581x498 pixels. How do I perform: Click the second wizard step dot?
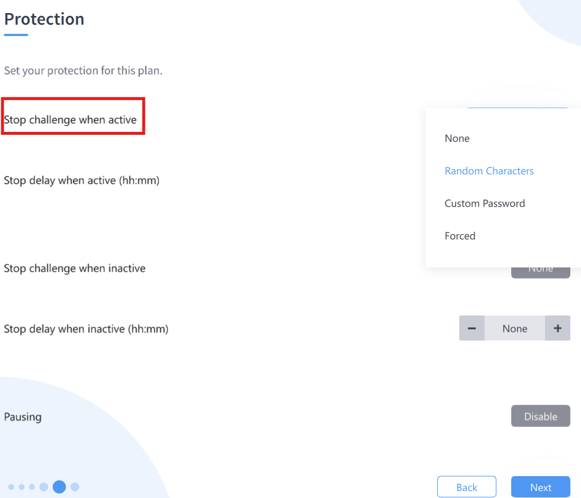22,487
